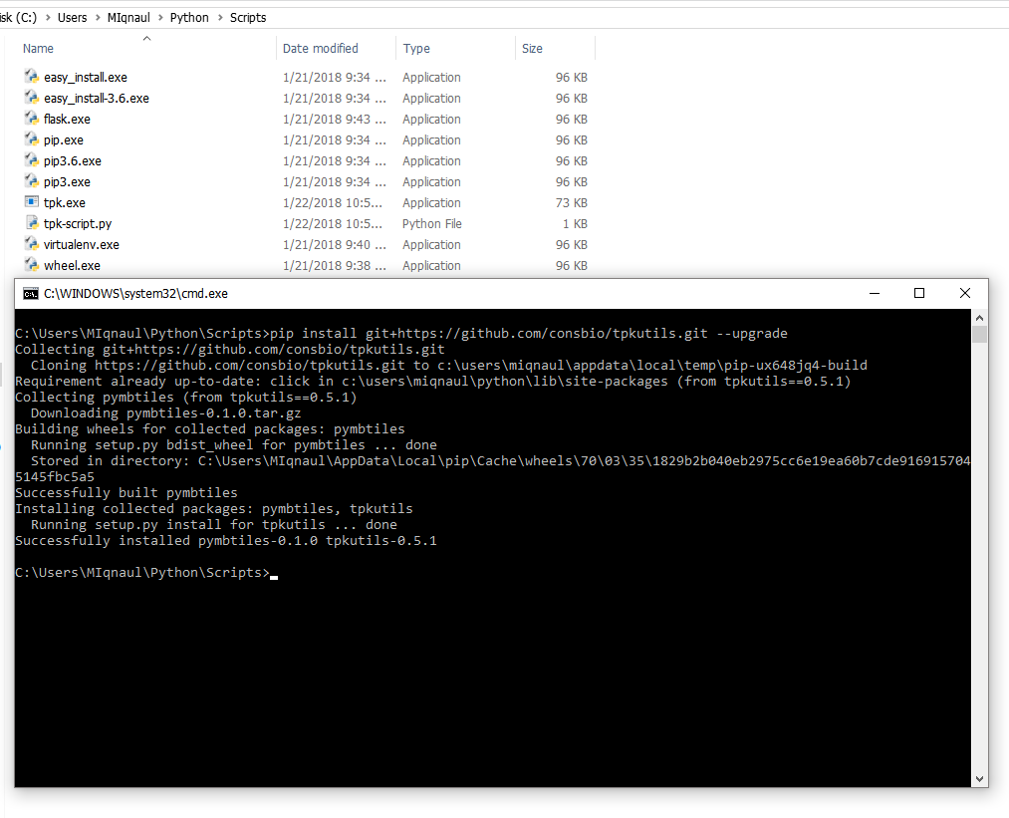Click the easy_install.exe application icon

[32, 77]
